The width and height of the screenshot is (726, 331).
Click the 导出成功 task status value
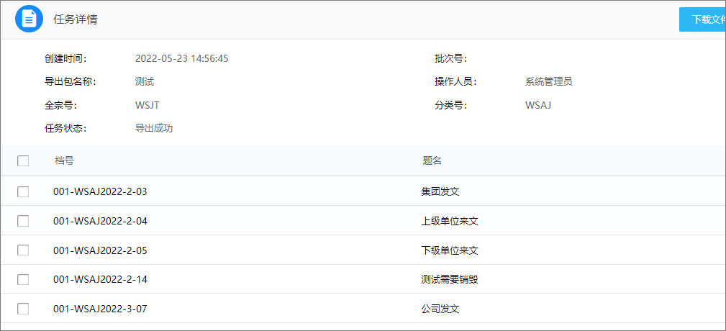click(x=154, y=129)
